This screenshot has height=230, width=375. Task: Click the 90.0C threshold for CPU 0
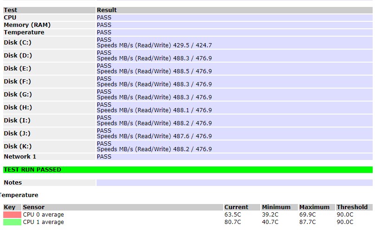(x=345, y=215)
